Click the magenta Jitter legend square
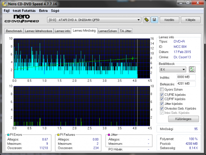This screenshot has width=206, height=155. tap(109, 135)
